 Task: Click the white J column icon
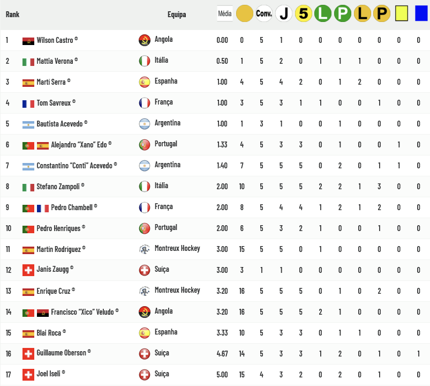284,14
